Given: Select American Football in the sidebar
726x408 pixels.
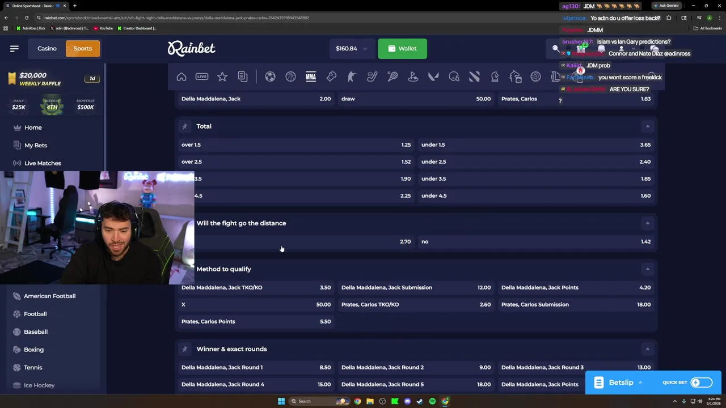Looking at the screenshot, I should [49, 296].
